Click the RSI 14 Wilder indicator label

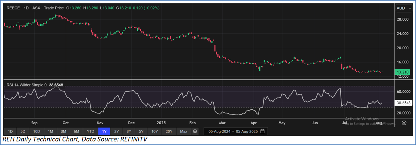click(26, 85)
